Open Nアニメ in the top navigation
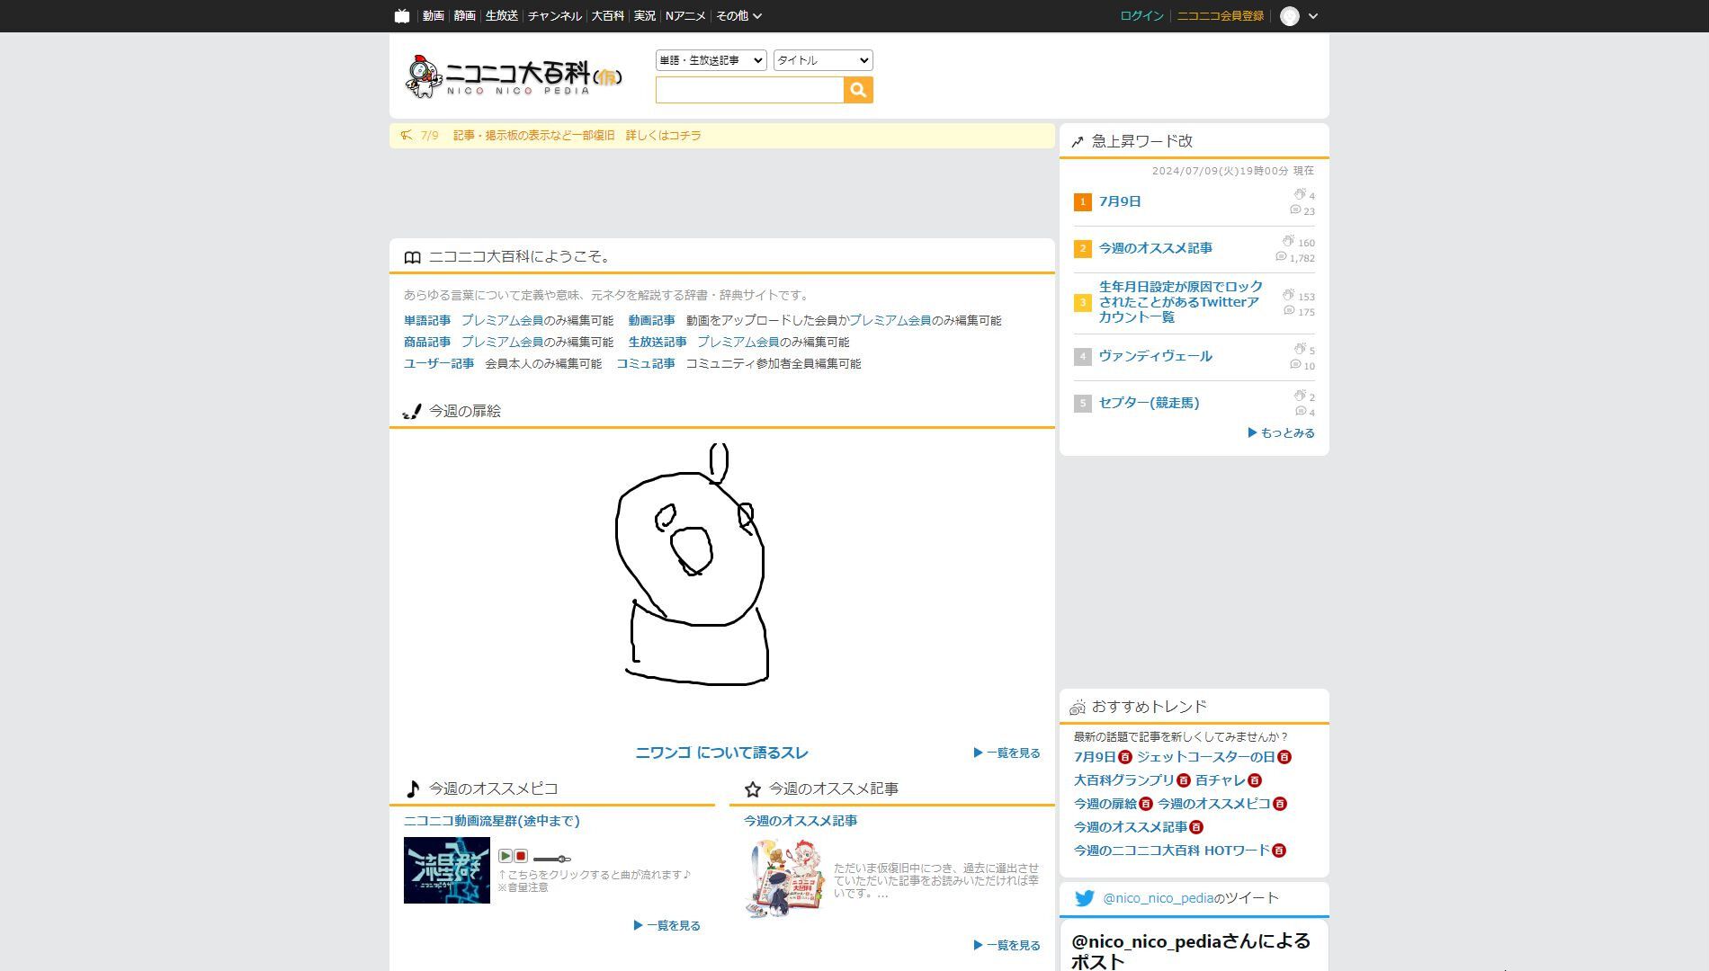The height and width of the screenshot is (971, 1709). tap(685, 16)
